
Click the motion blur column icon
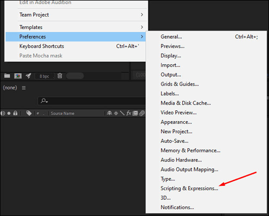142,113
